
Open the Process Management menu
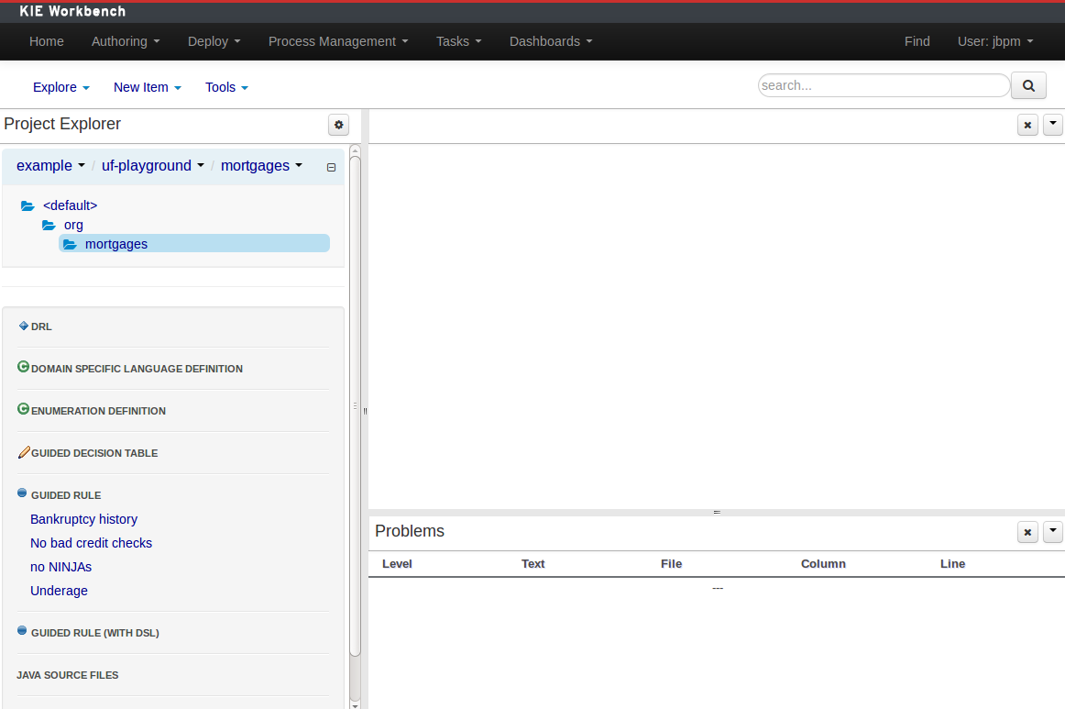tap(337, 41)
